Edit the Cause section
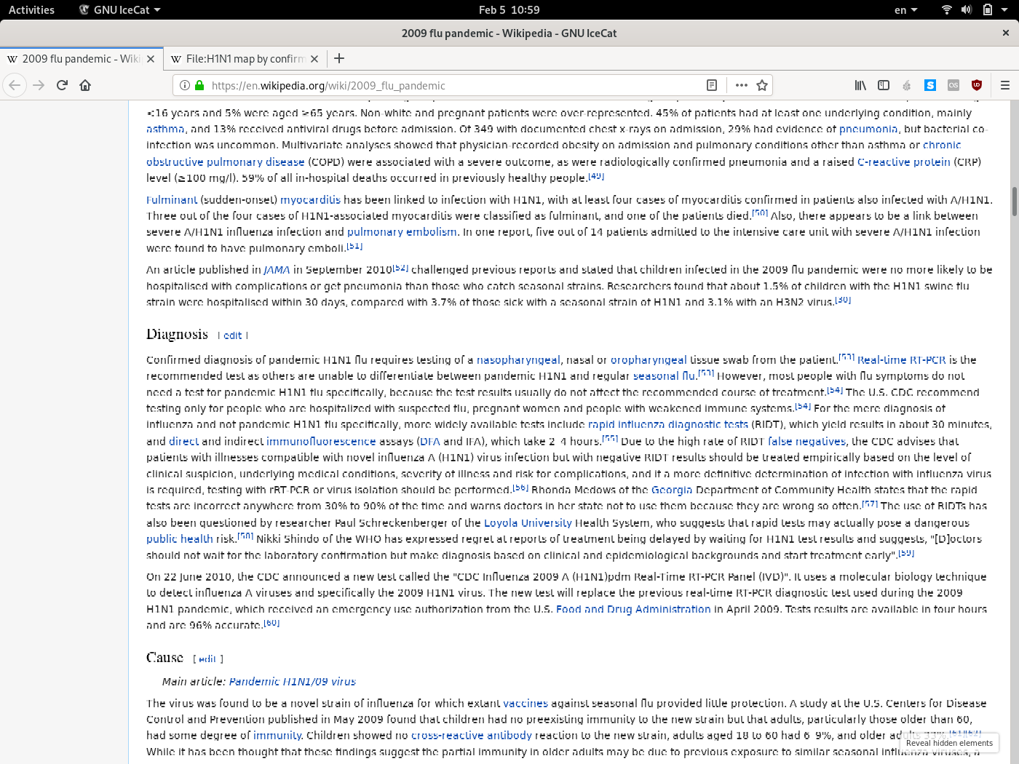Viewport: 1019px width, 764px height. pos(207,658)
